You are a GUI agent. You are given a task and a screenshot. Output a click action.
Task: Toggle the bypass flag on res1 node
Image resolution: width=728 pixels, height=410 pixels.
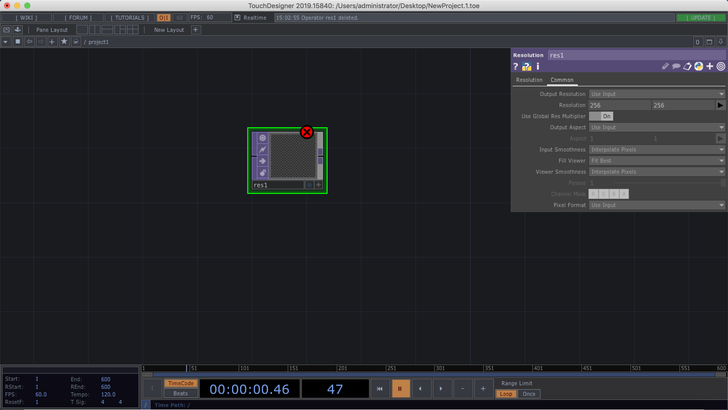(x=263, y=149)
